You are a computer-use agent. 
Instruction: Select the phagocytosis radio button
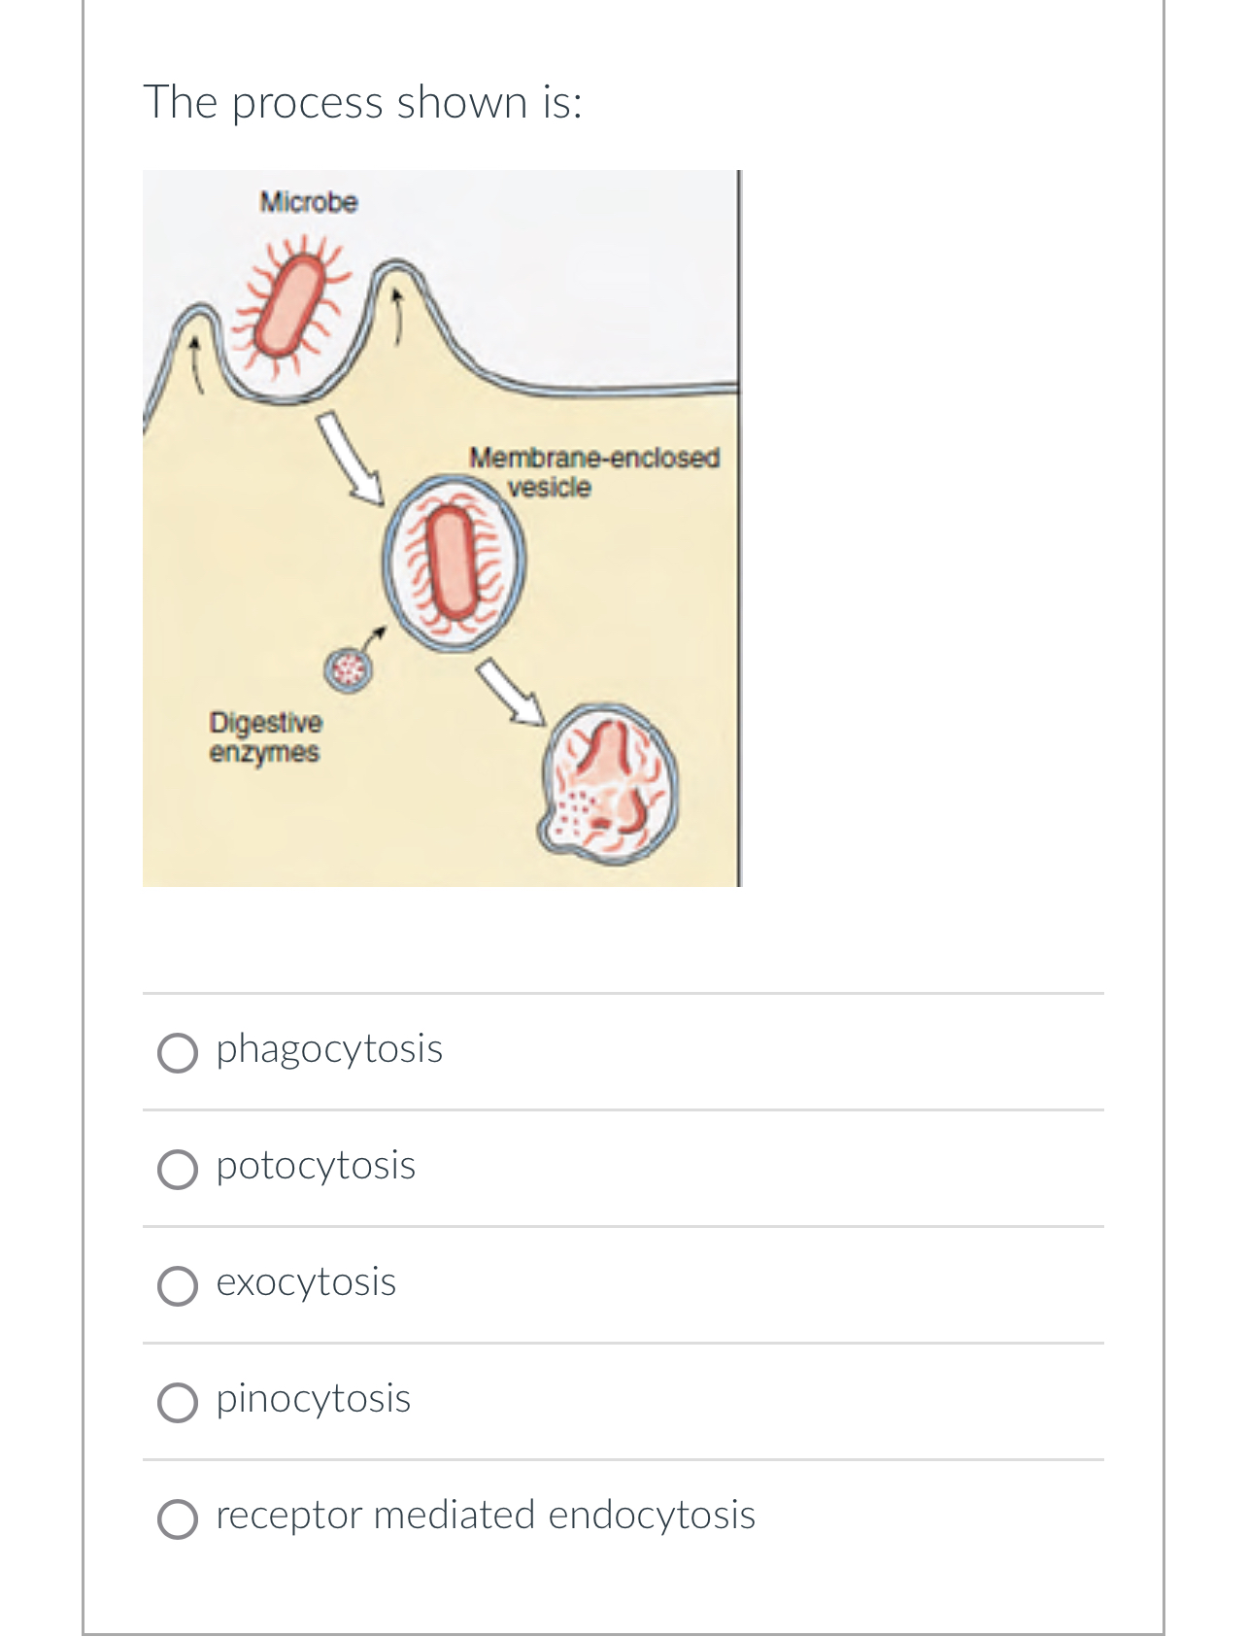pos(179,1051)
